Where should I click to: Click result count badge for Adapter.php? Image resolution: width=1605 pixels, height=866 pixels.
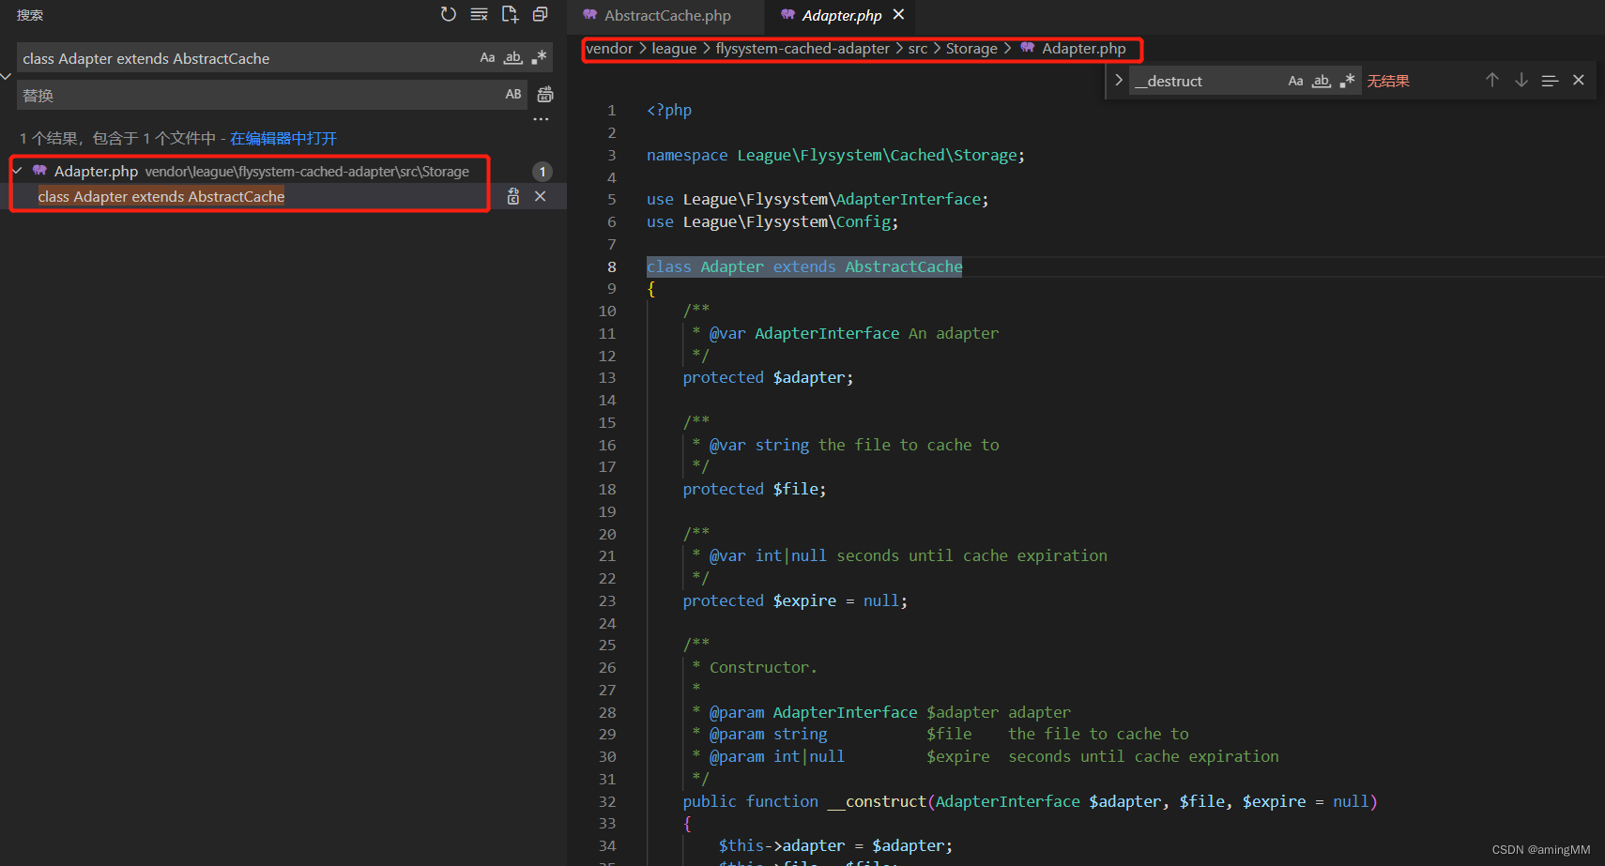coord(543,172)
